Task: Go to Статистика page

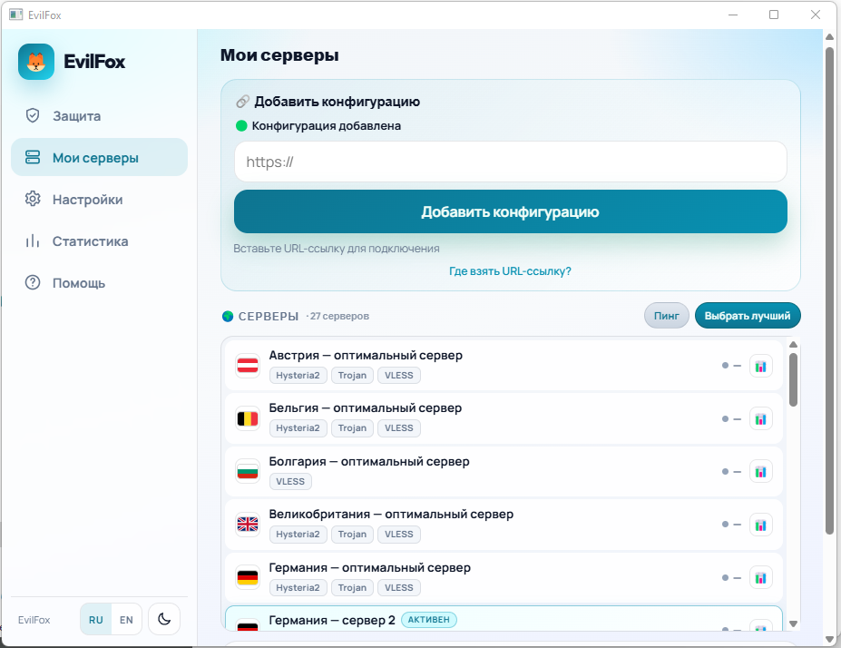Action: point(99,241)
